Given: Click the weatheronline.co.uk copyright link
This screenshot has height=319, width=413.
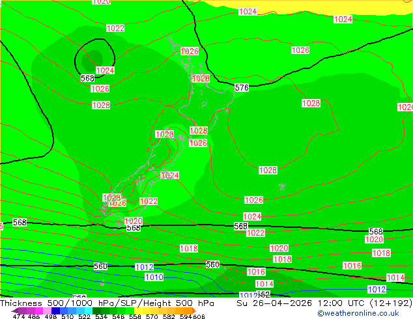Looking at the screenshot, I should click(x=358, y=313).
